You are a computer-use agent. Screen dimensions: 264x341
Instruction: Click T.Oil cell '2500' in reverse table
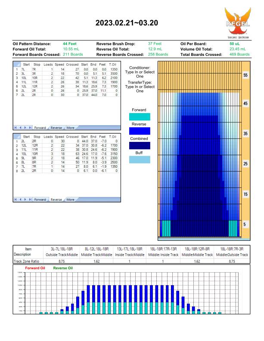tap(114, 162)
